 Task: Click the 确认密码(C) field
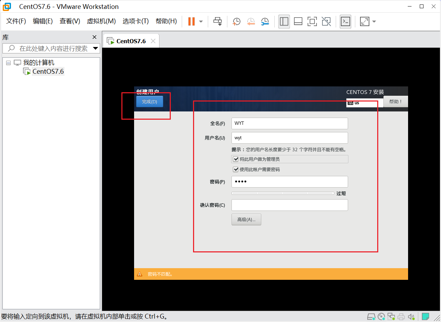[290, 205]
